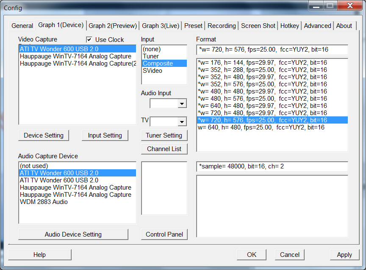366x270 pixels.
Task: Select format w=640, h=480, fps=25.00
Action: (x=272, y=127)
